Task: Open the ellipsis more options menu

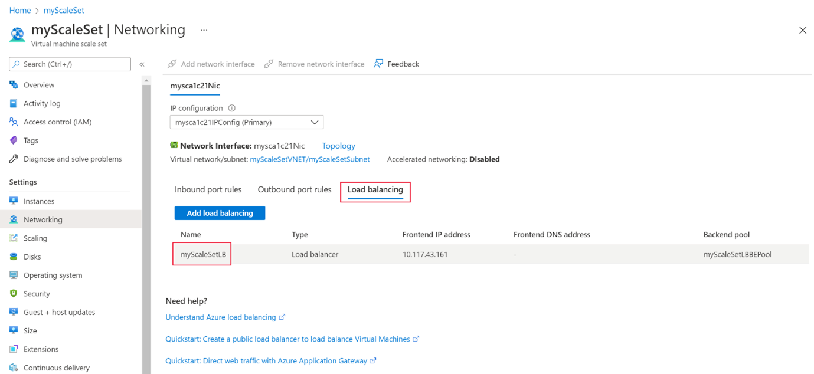Action: tap(204, 30)
